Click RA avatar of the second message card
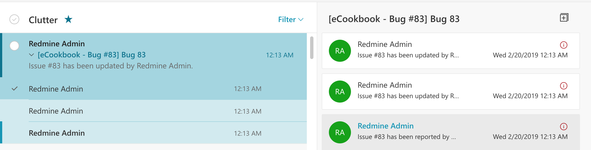 coord(340,92)
